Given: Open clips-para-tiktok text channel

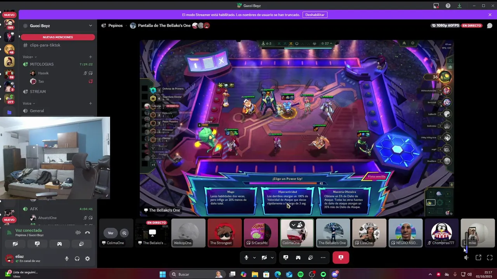Looking at the screenshot, I should click(57, 45).
